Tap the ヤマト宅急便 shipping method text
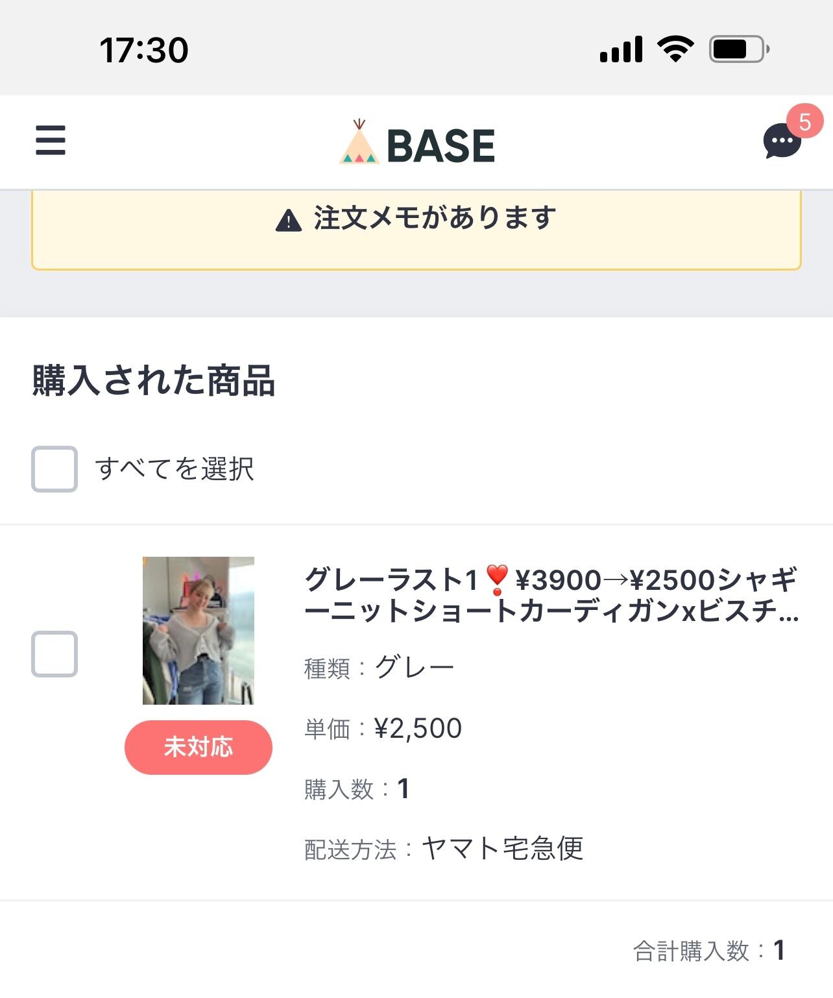The width and height of the screenshot is (833, 998). tap(502, 848)
